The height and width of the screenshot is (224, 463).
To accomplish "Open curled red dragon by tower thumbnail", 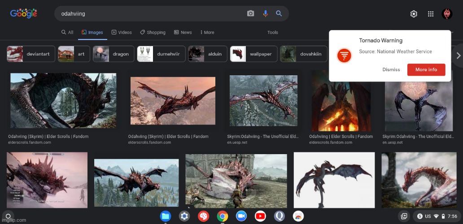I will (x=419, y=180).
